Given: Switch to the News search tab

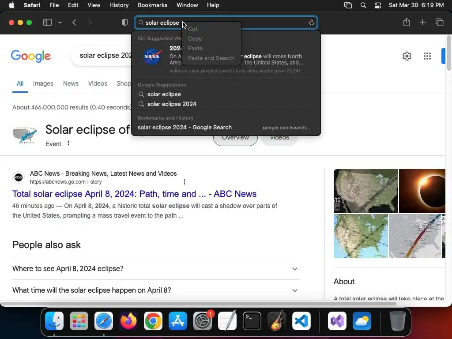Looking at the screenshot, I should tap(71, 83).
